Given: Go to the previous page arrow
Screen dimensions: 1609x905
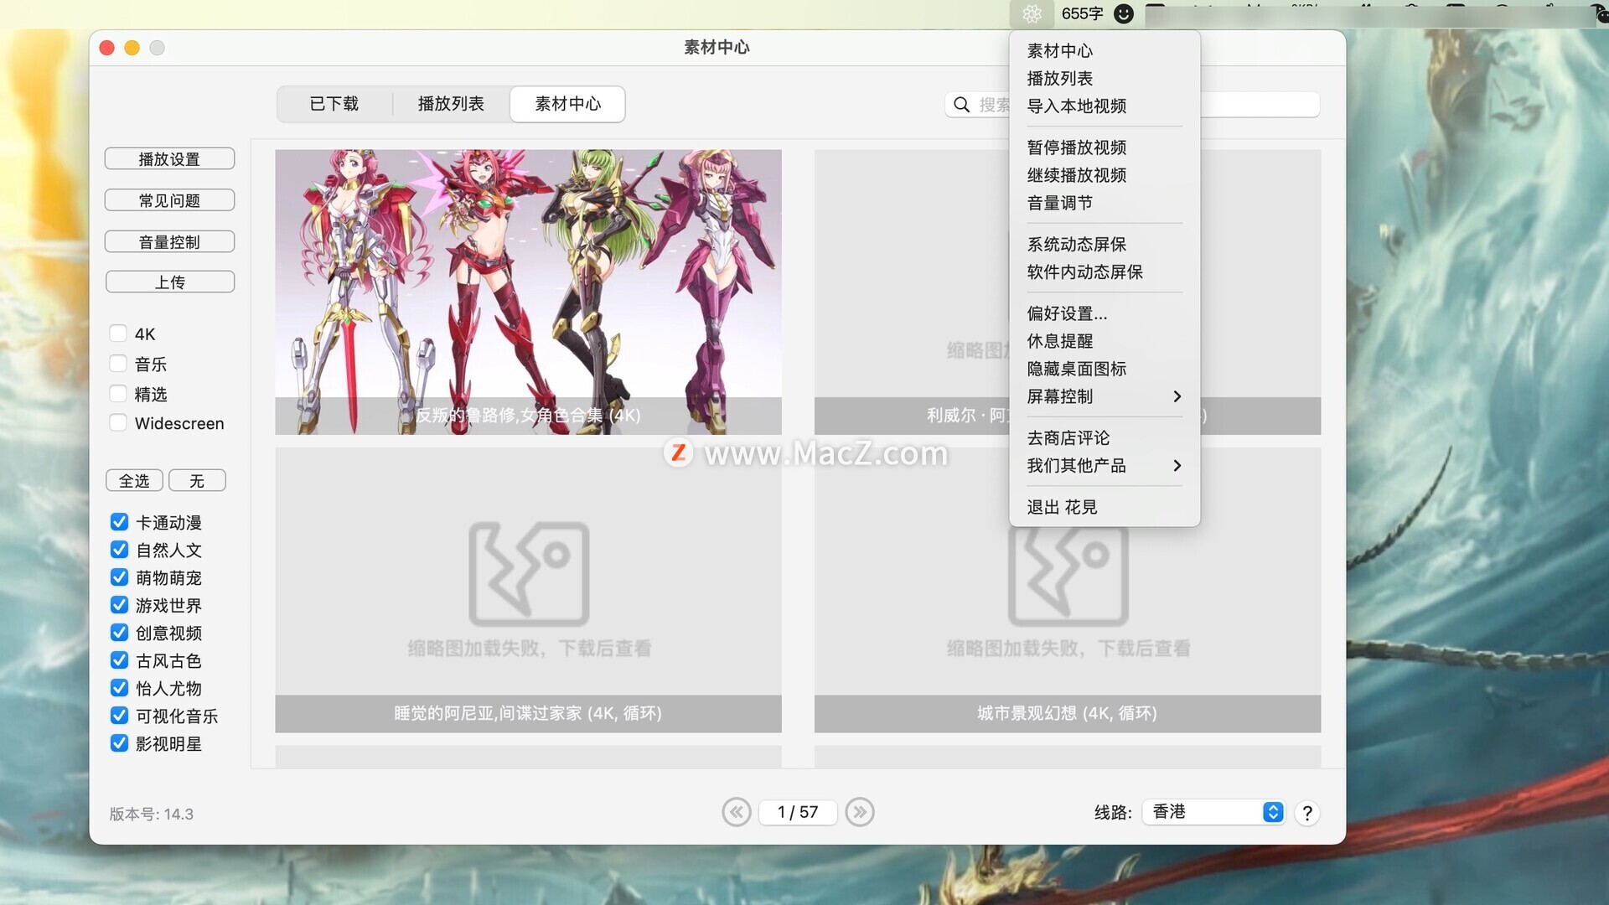Looking at the screenshot, I should [x=736, y=812].
